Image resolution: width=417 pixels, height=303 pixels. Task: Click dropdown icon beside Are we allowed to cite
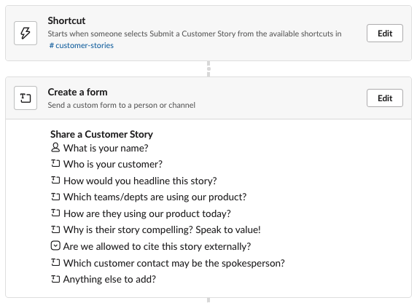click(55, 246)
